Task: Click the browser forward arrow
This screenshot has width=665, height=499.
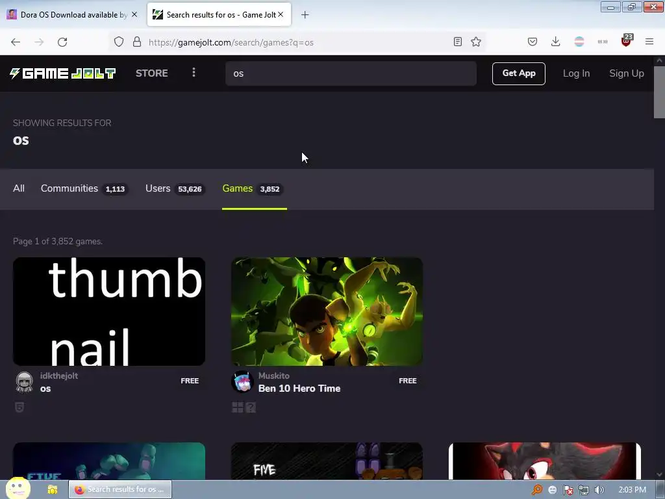Action: (39, 42)
